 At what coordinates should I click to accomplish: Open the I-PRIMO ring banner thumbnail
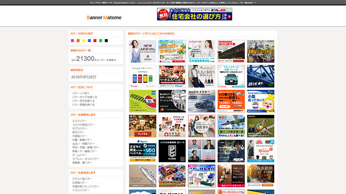click(x=143, y=176)
